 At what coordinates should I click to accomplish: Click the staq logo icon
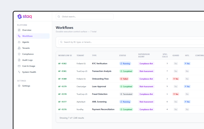[x=19, y=17]
